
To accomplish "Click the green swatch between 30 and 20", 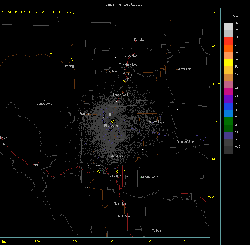I will point(228,121).
